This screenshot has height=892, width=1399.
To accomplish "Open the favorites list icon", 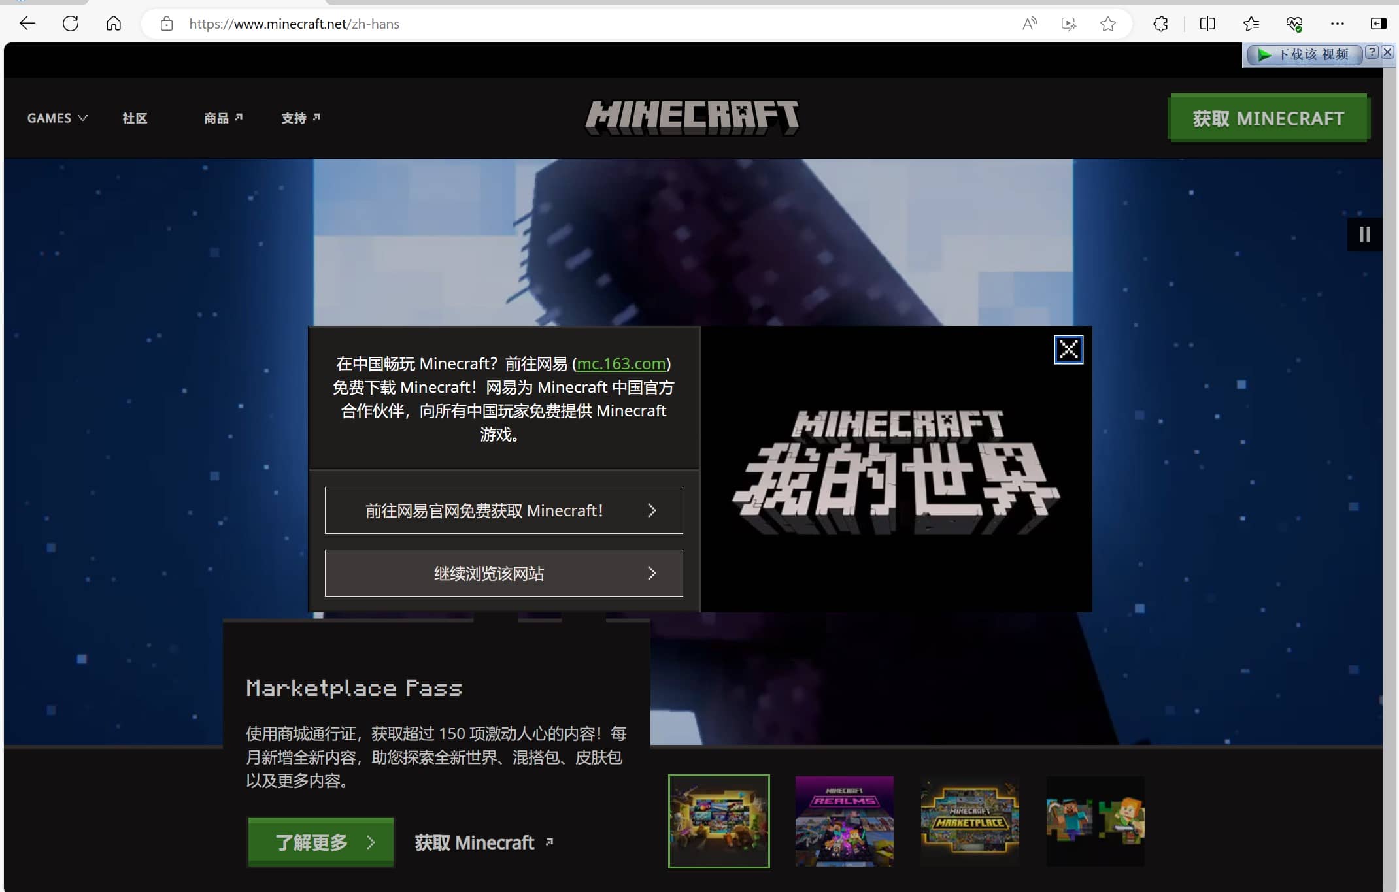I will tap(1251, 24).
